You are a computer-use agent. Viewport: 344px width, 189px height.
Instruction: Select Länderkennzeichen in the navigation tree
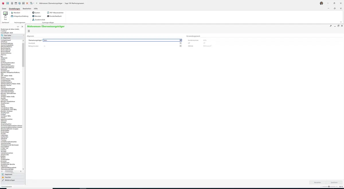tap(7, 153)
